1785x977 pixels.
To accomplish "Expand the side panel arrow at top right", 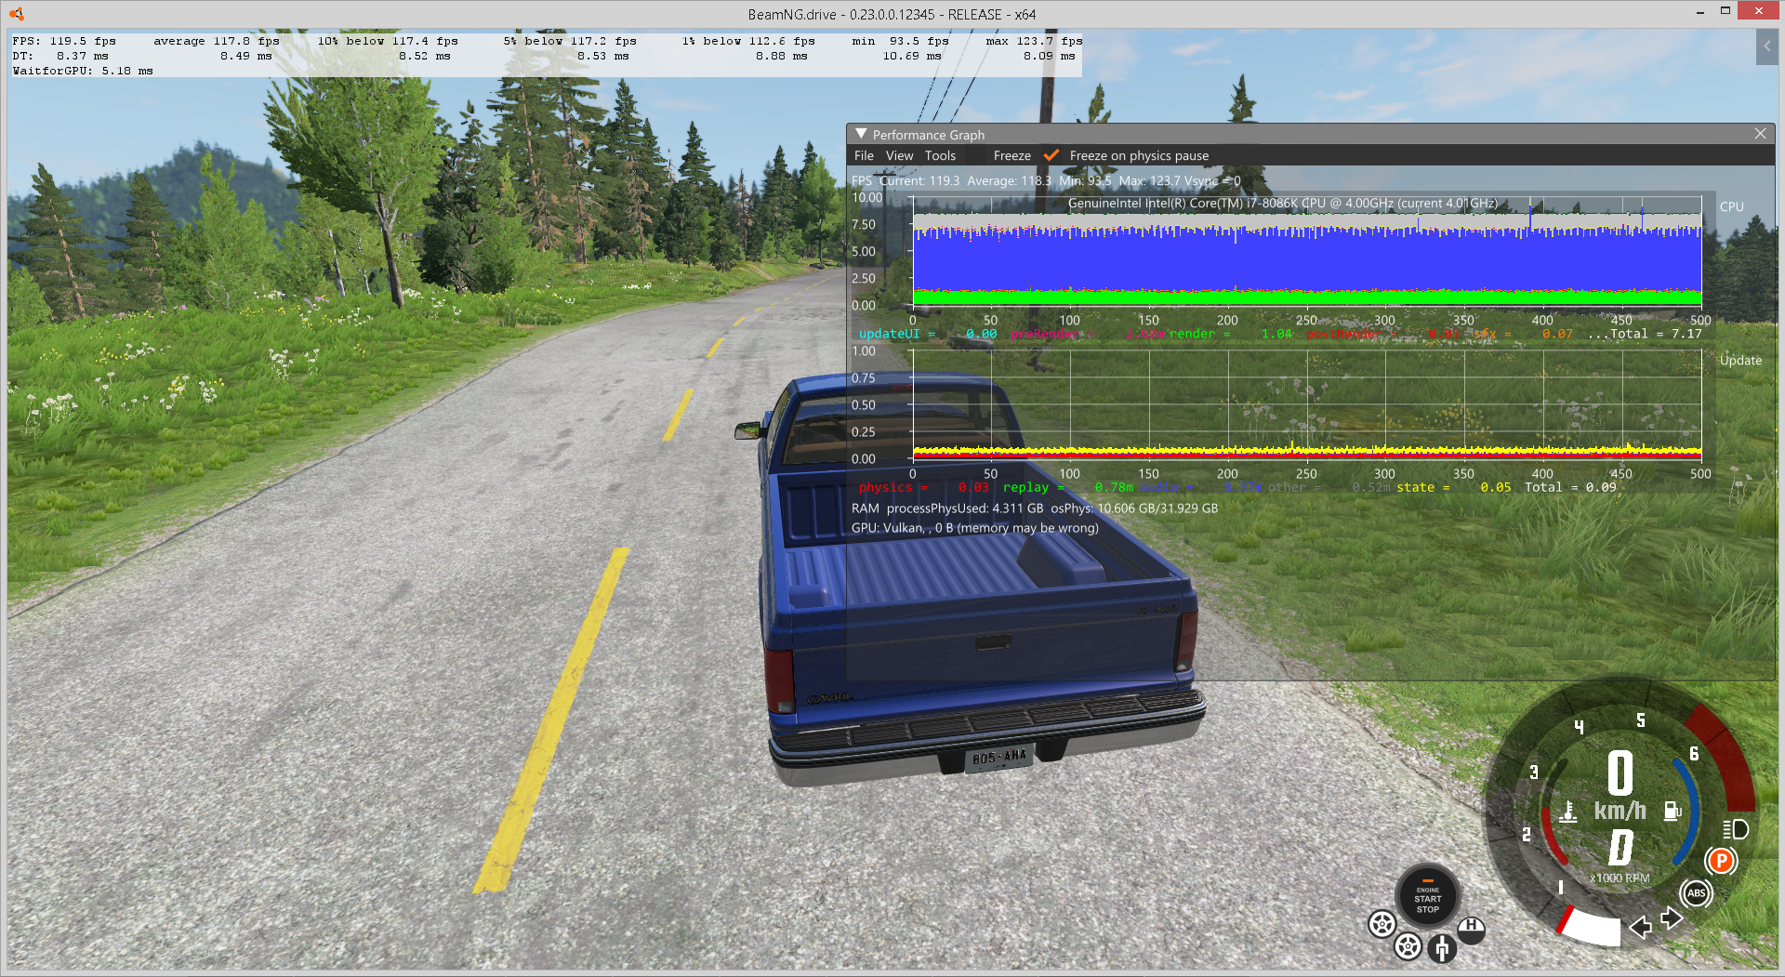I will (1766, 46).
